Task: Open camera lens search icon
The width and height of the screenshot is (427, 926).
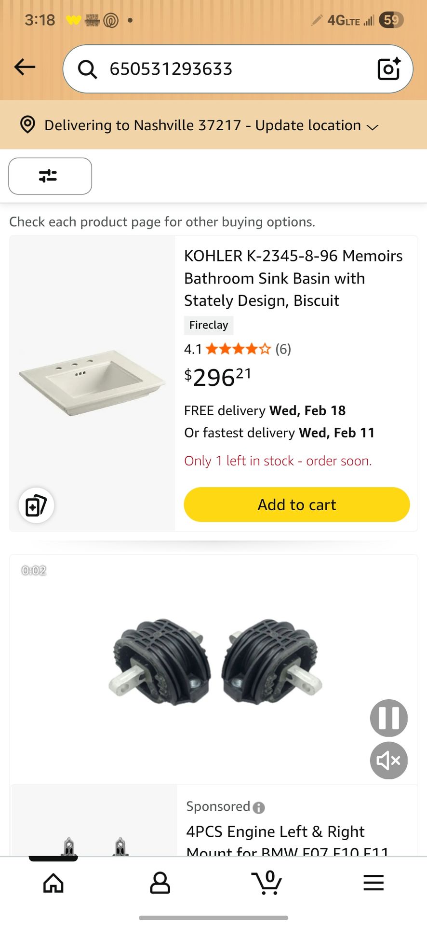Action: 388,68
